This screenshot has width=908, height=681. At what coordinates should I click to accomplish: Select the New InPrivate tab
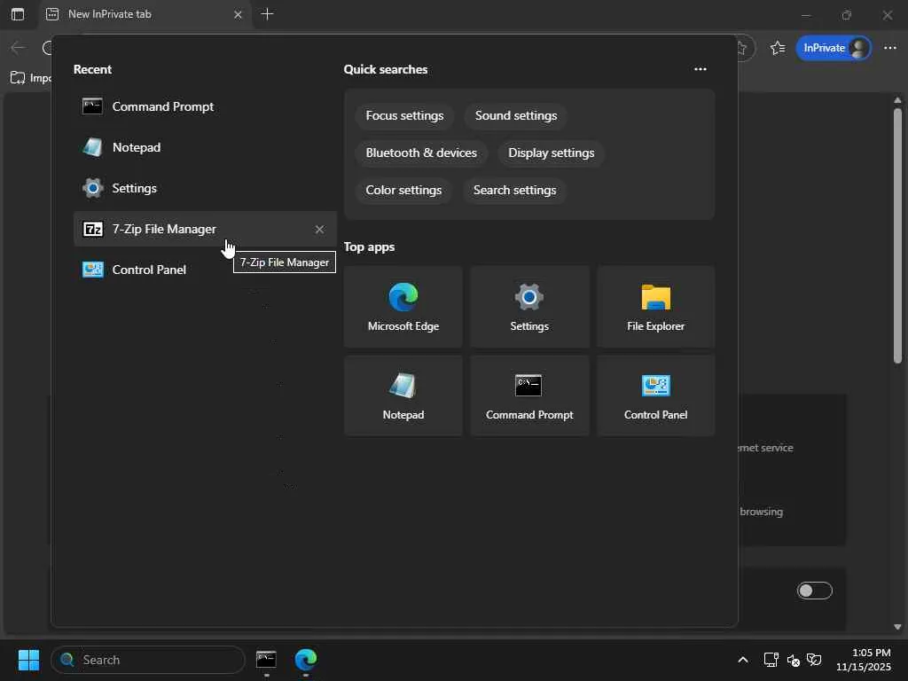coord(145,14)
